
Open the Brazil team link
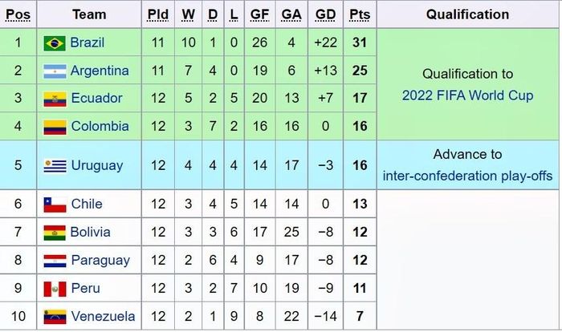click(x=87, y=43)
